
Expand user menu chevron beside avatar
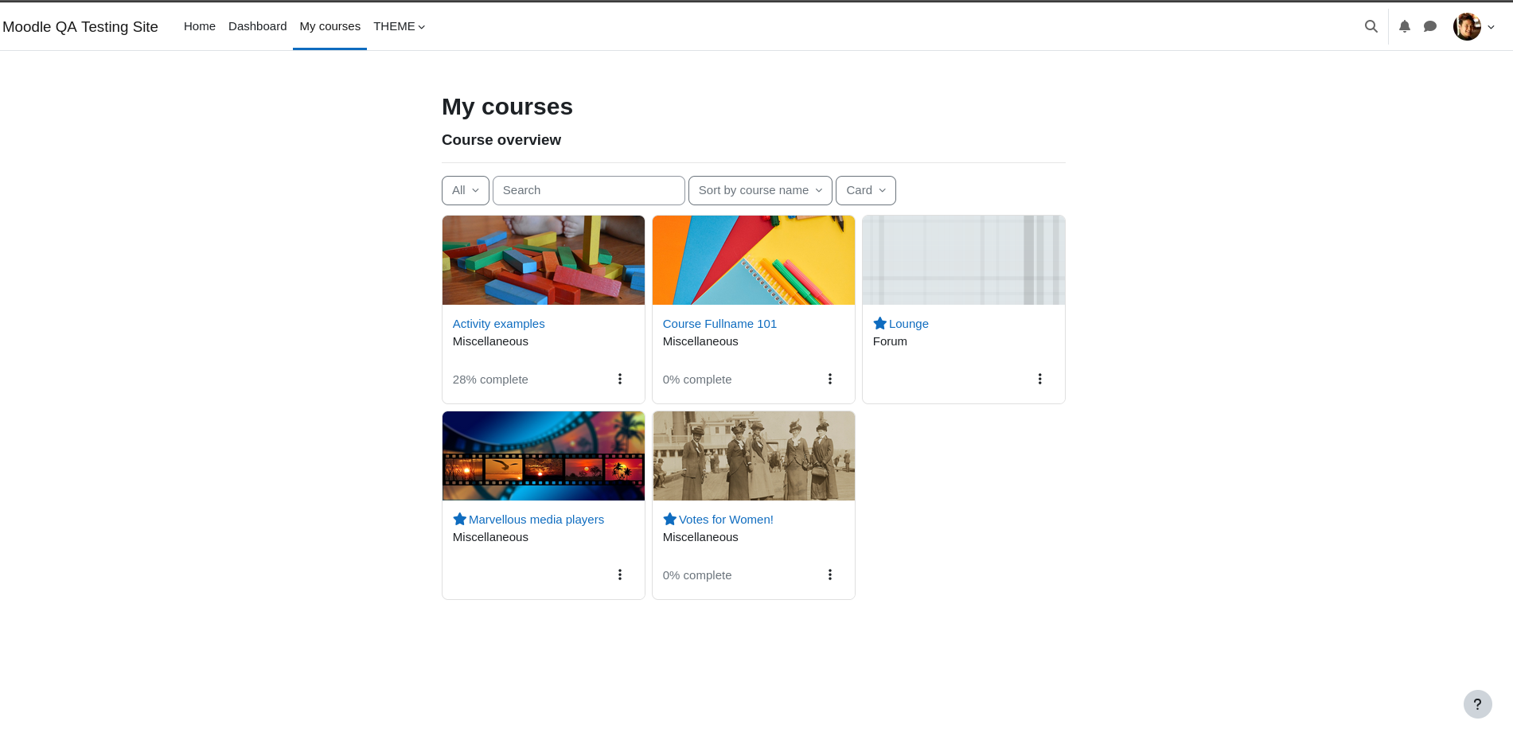(x=1492, y=27)
